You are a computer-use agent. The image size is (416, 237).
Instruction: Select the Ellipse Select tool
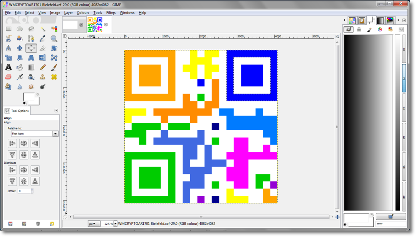20,29
